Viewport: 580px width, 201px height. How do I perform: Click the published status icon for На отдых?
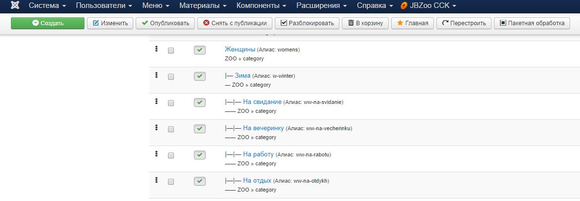pos(199,181)
